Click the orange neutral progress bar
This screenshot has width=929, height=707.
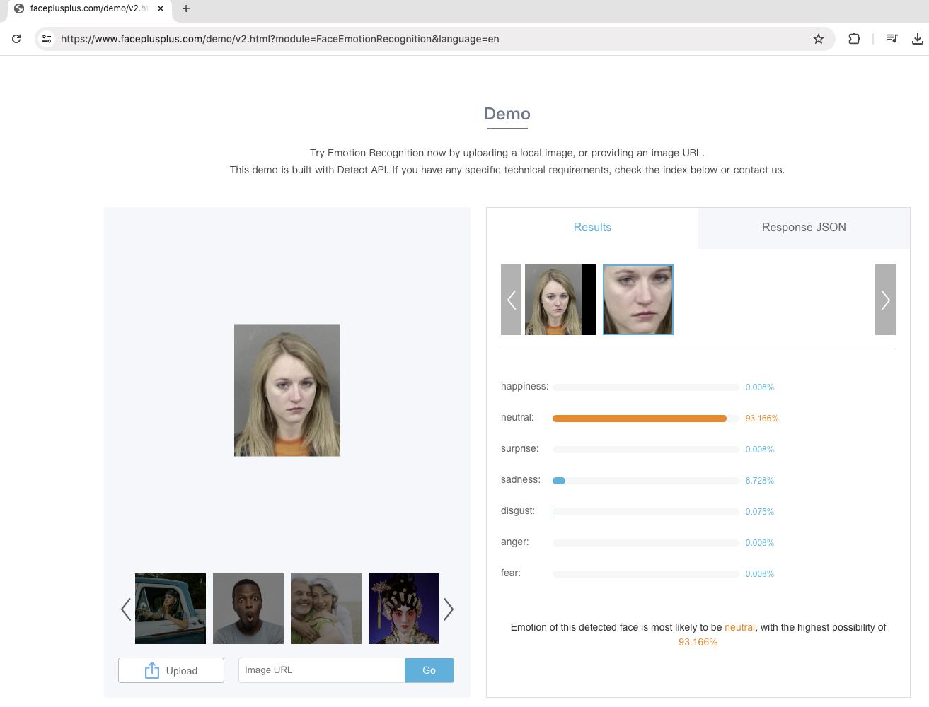640,419
